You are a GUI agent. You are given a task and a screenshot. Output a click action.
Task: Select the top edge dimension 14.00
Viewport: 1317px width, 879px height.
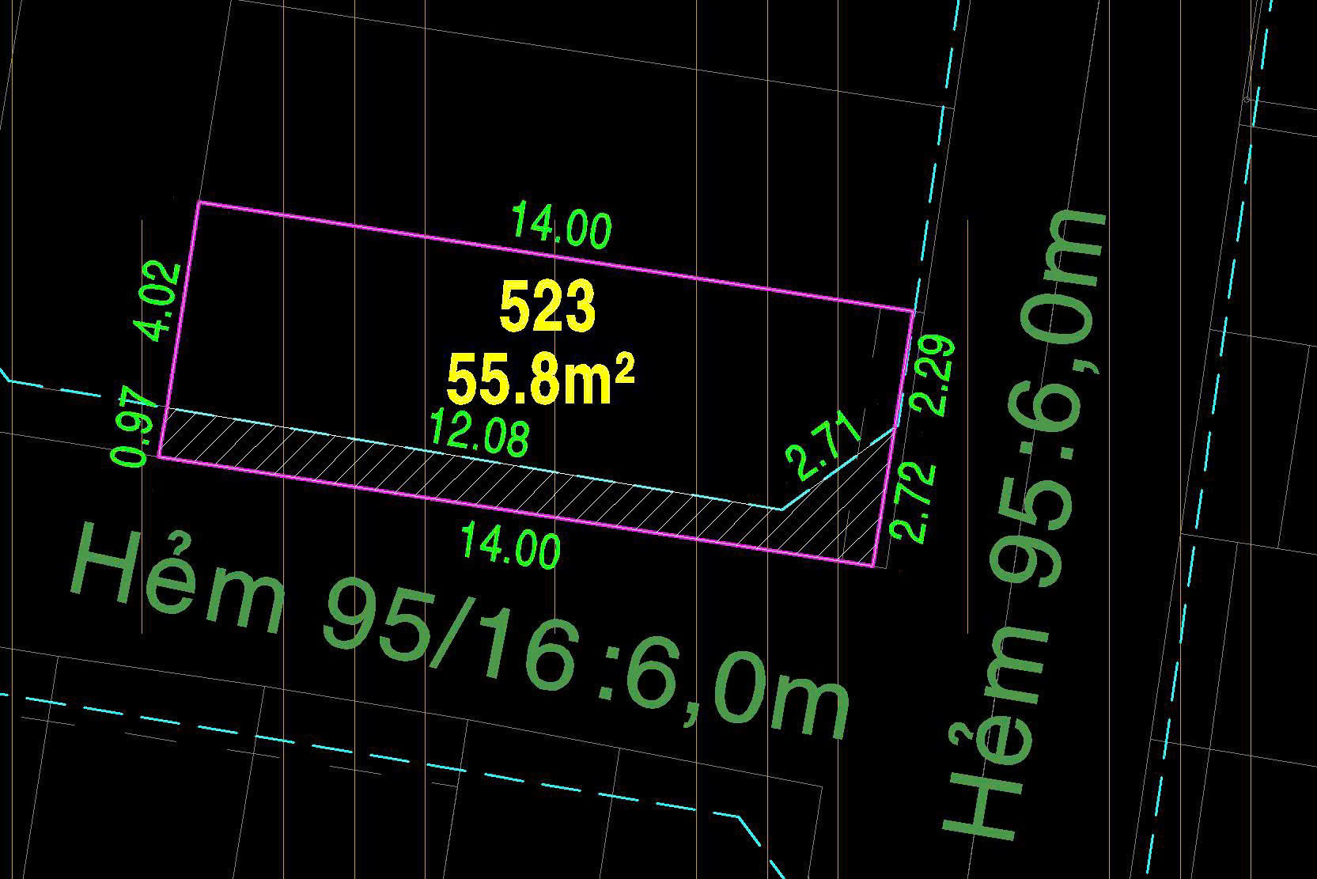click(x=562, y=225)
